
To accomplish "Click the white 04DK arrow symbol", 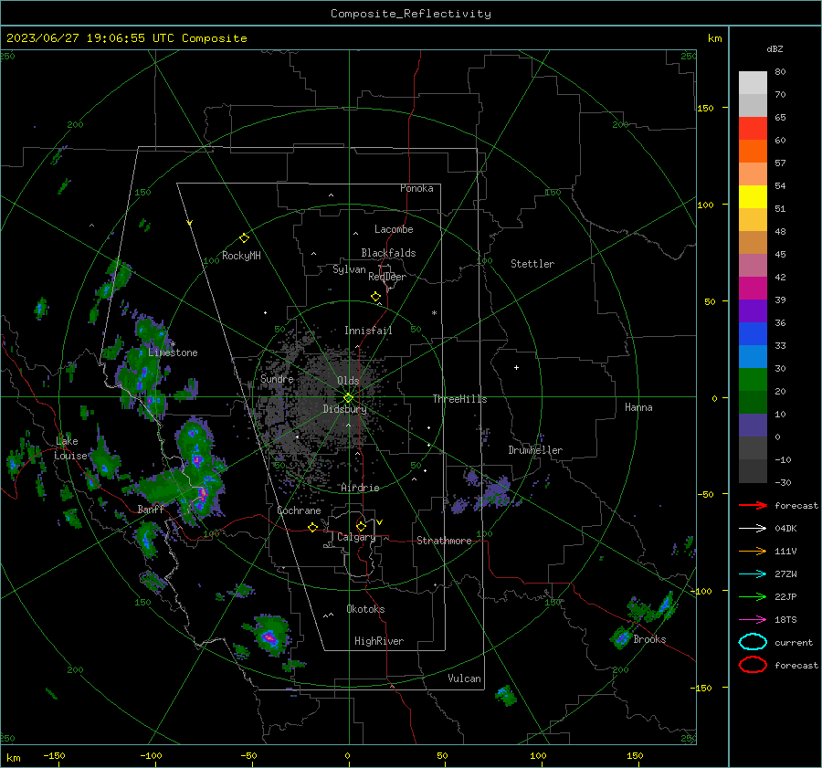I will pyautogui.click(x=753, y=528).
